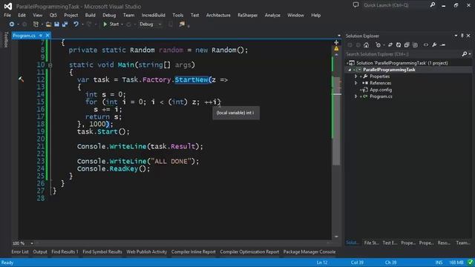The width and height of the screenshot is (475, 267).
Task: Open the Package Manager Console tab
Action: [x=309, y=252]
